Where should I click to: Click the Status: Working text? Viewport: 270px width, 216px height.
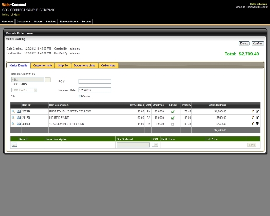click(15, 39)
